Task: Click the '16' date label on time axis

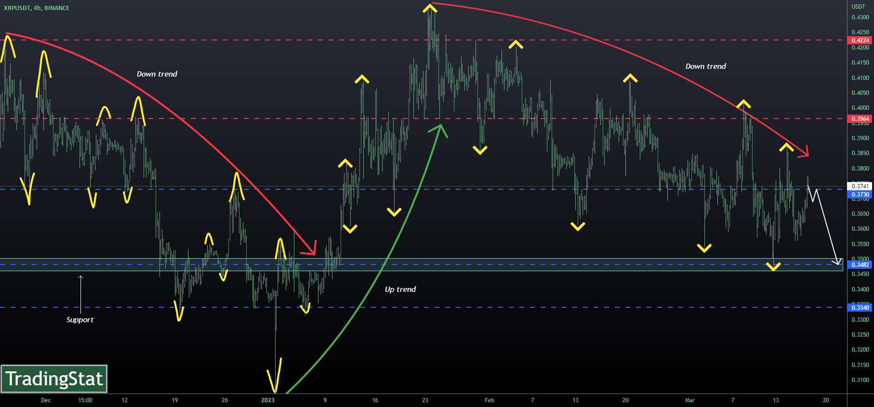Action: pyautogui.click(x=375, y=400)
